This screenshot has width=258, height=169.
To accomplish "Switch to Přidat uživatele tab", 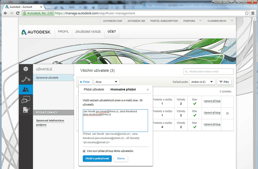I will (94, 90).
